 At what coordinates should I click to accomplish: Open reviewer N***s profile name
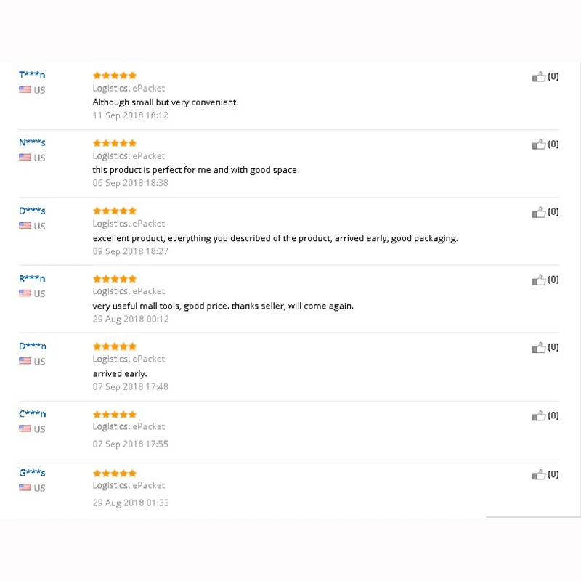click(32, 142)
